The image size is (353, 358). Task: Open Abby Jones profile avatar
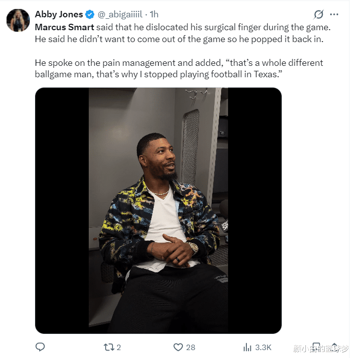click(x=18, y=20)
